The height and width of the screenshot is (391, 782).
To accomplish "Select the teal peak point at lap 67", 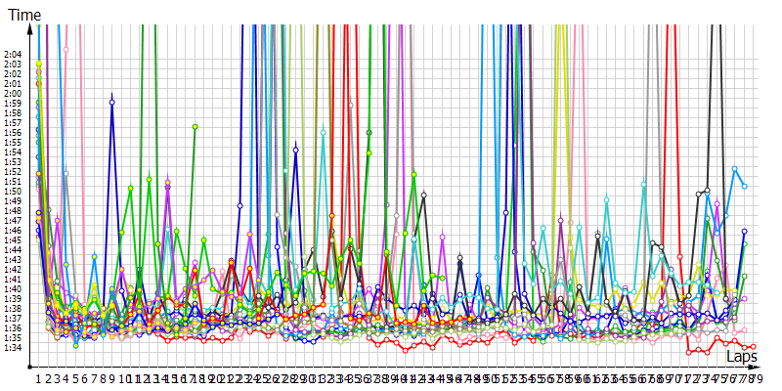I will [643, 183].
